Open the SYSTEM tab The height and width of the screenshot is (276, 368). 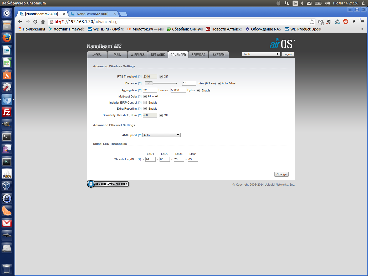click(219, 55)
